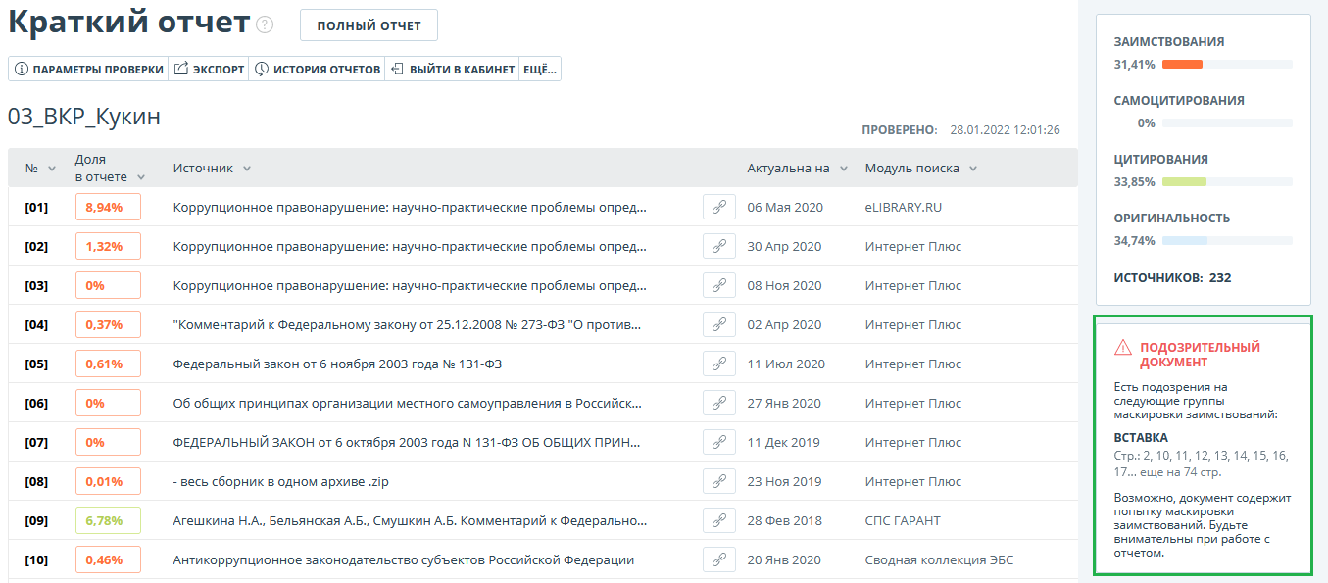Click the suspicious document warning triangle icon

coord(1123,348)
